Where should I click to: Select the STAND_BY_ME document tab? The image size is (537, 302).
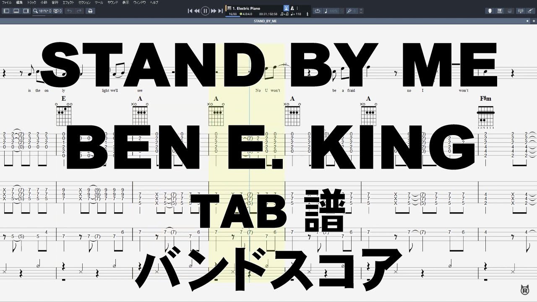pos(266,20)
